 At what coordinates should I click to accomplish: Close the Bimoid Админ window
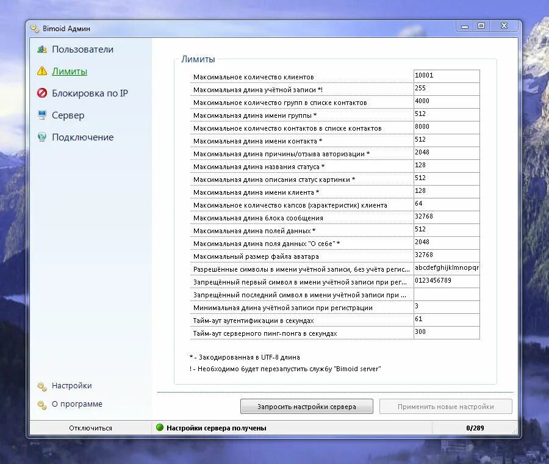(x=504, y=26)
